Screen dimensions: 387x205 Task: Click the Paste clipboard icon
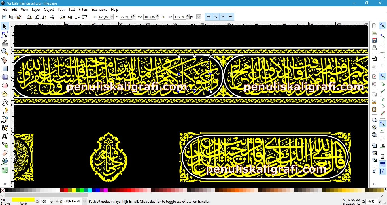click(374, 109)
